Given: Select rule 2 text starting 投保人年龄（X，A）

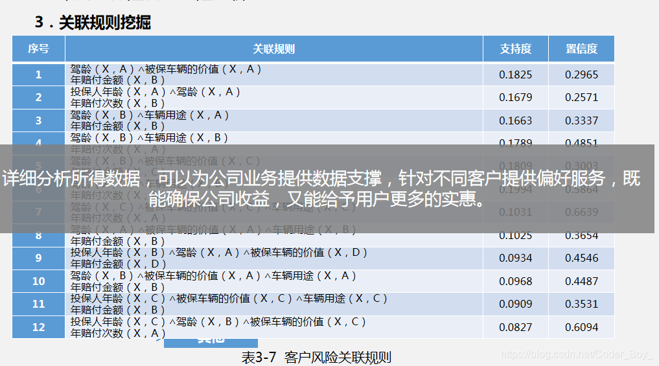Looking at the screenshot, I should pyautogui.click(x=156, y=91).
